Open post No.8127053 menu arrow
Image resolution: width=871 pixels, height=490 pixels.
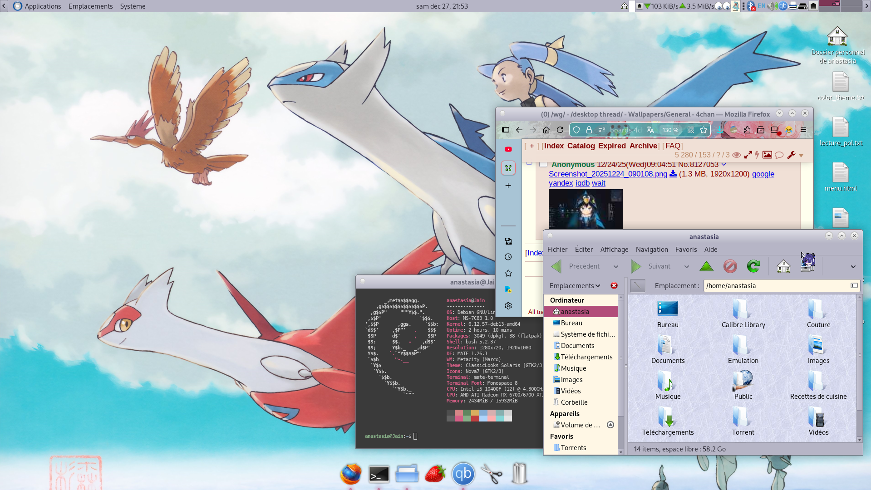(723, 164)
